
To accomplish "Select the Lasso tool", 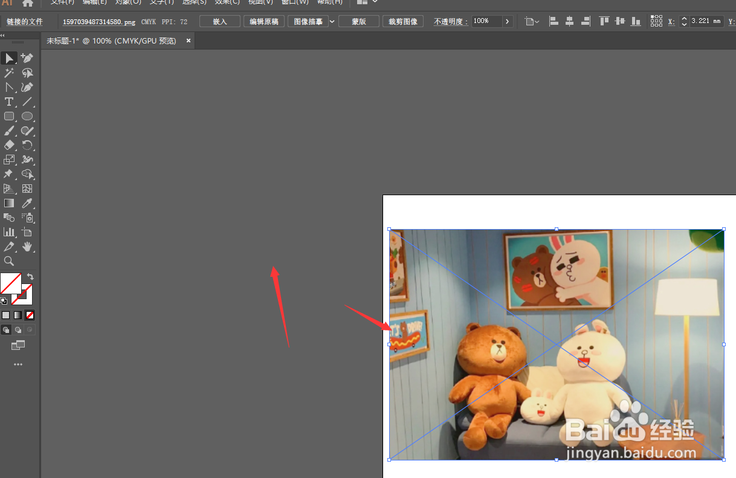I will (x=27, y=73).
